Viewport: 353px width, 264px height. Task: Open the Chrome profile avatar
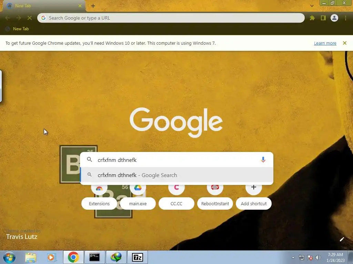coord(334,18)
